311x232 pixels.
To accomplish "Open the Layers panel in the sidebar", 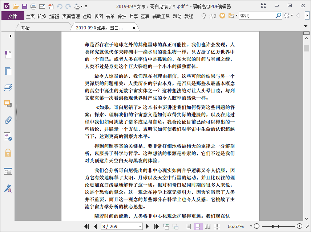I will (x=8, y=87).
